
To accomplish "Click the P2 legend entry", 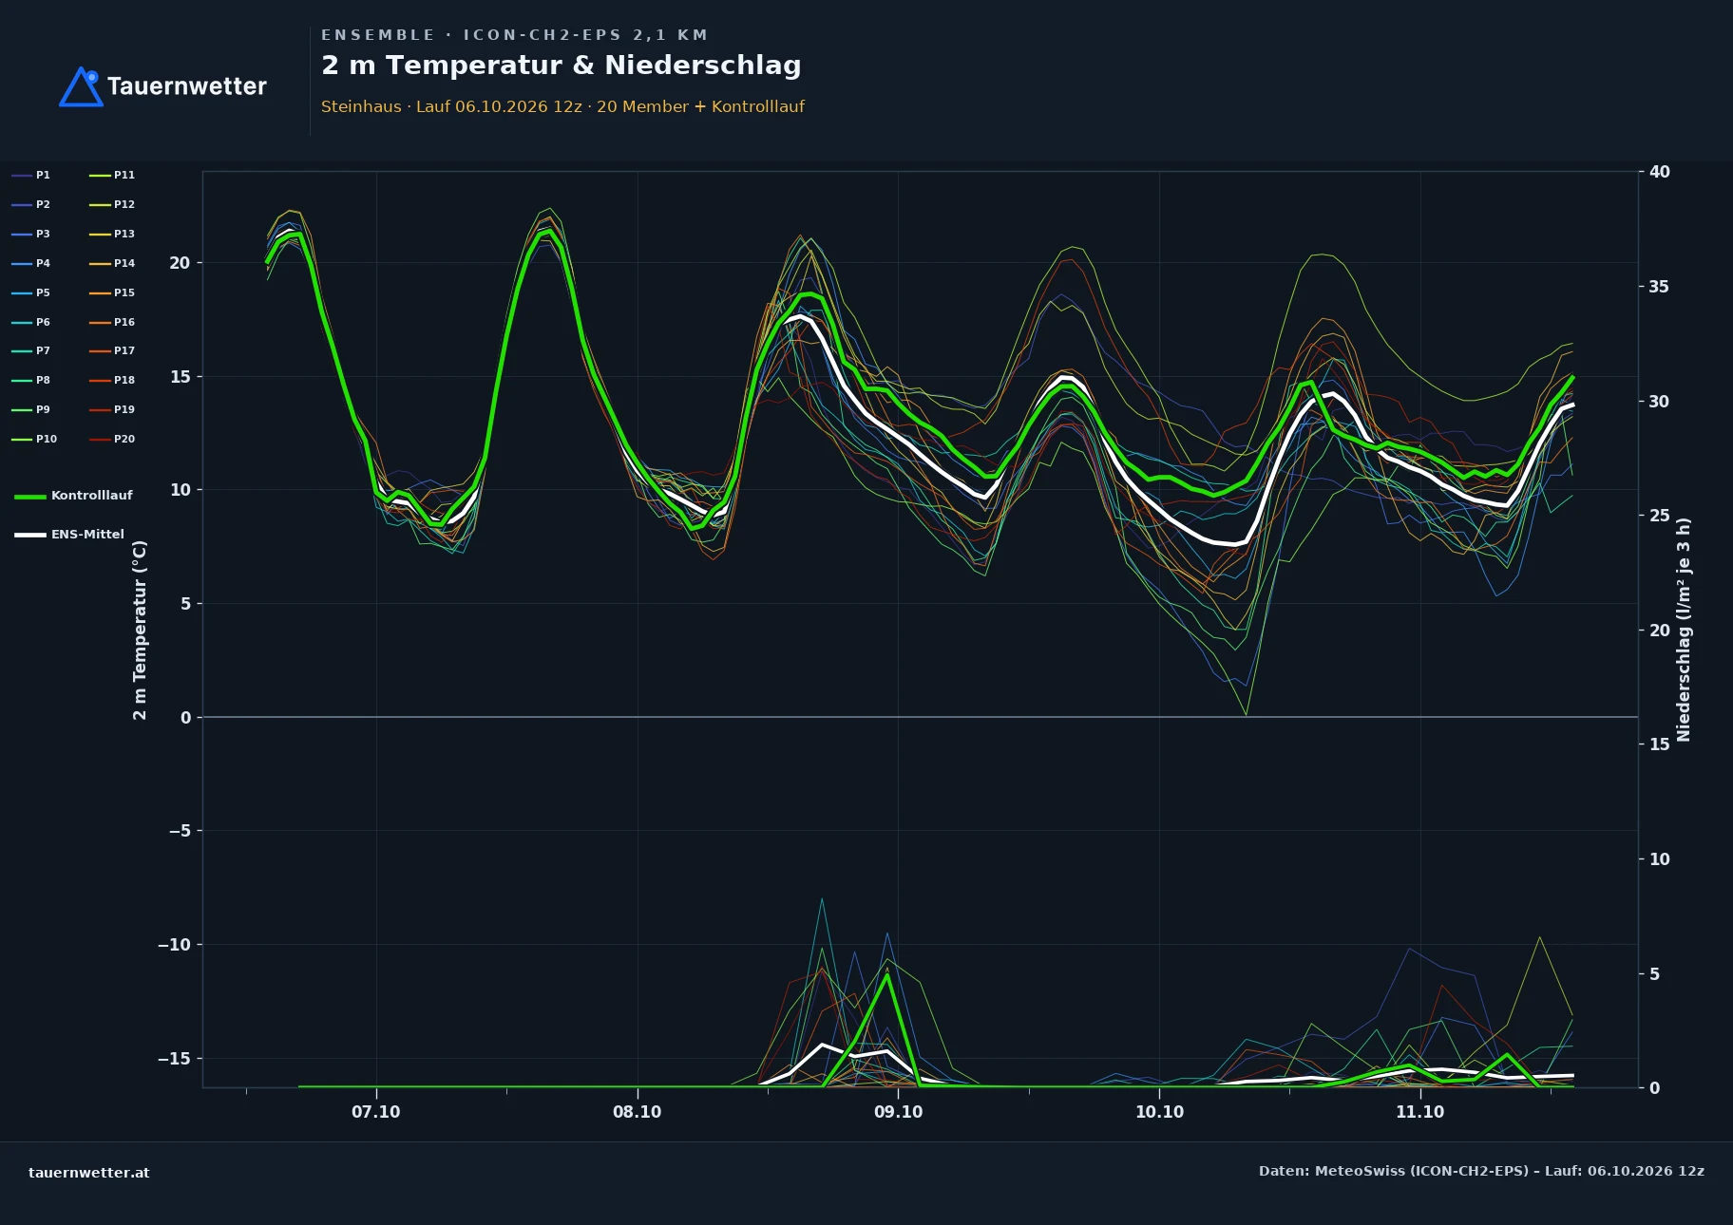I will [31, 204].
